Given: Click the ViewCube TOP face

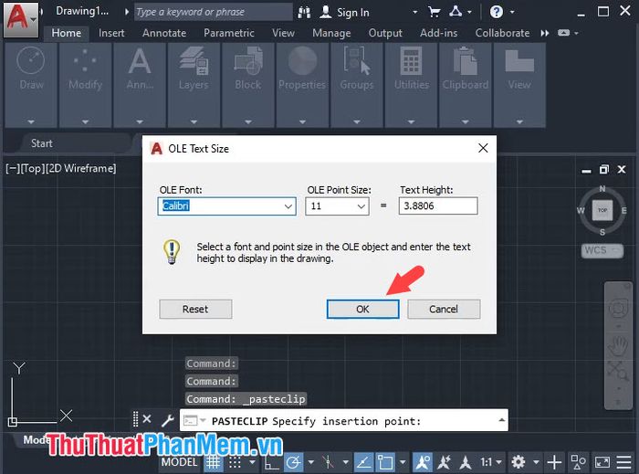Looking at the screenshot, I should coord(602,210).
